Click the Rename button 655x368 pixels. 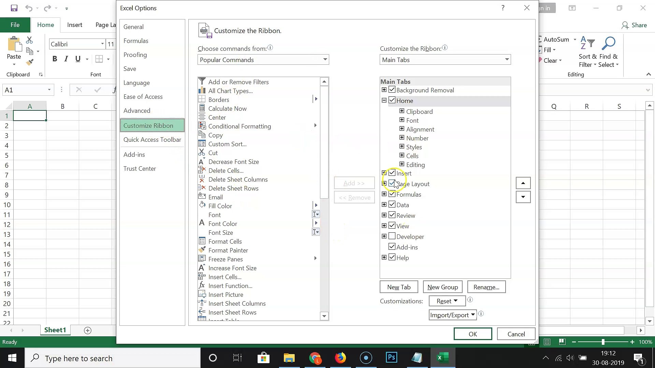point(486,287)
